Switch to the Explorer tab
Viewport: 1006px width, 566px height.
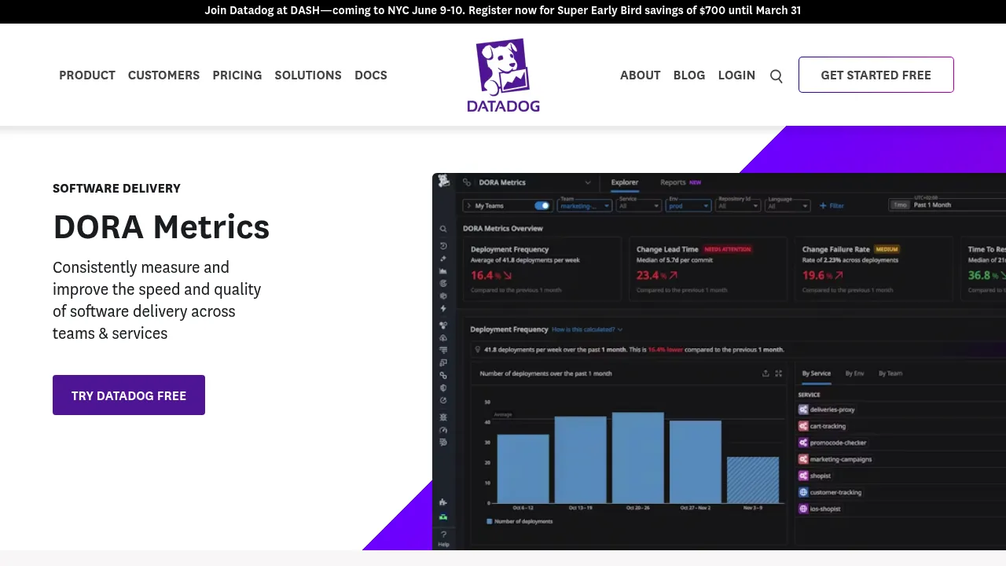click(625, 182)
